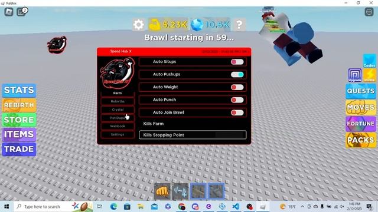The image size is (378, 212).
Task: Open the ITEMS panel
Action: click(x=19, y=134)
